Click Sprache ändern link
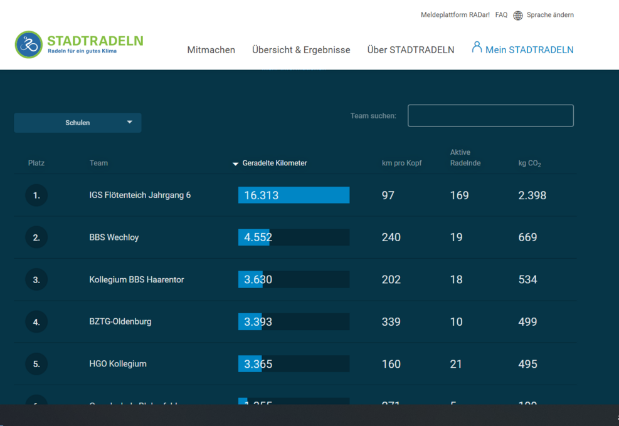This screenshot has width=619, height=426. point(550,15)
